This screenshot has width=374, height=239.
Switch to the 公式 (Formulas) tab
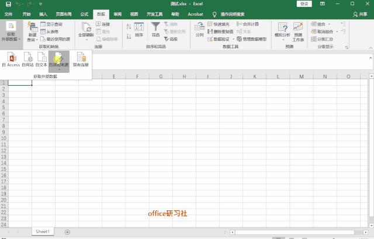point(84,14)
